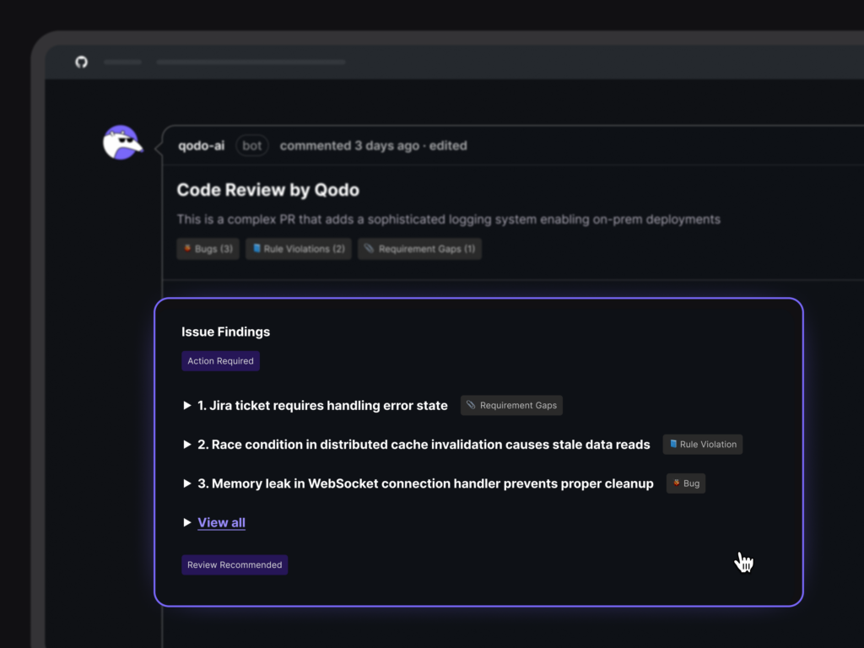Expand the View all disclosure triangle
Screen dimensions: 864x648
click(x=187, y=523)
